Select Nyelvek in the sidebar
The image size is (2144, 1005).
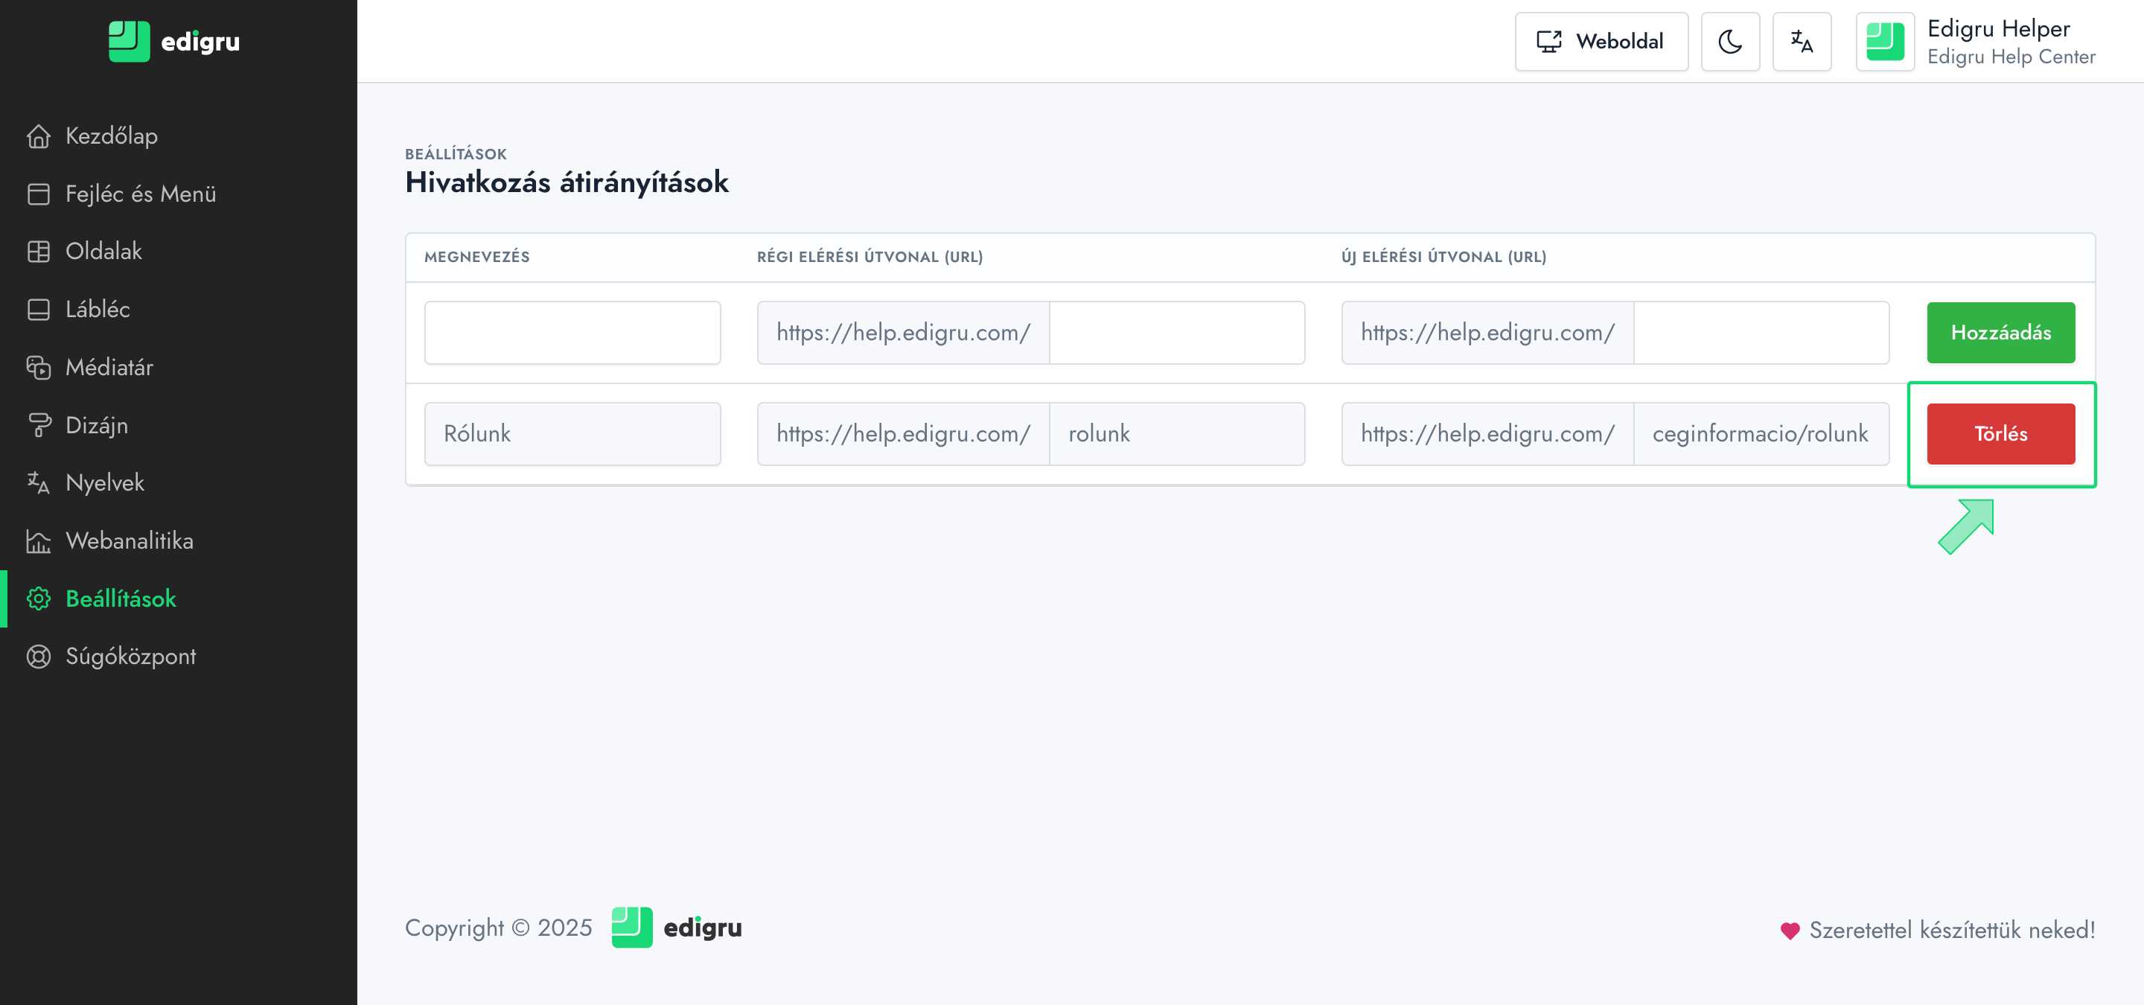pos(105,482)
